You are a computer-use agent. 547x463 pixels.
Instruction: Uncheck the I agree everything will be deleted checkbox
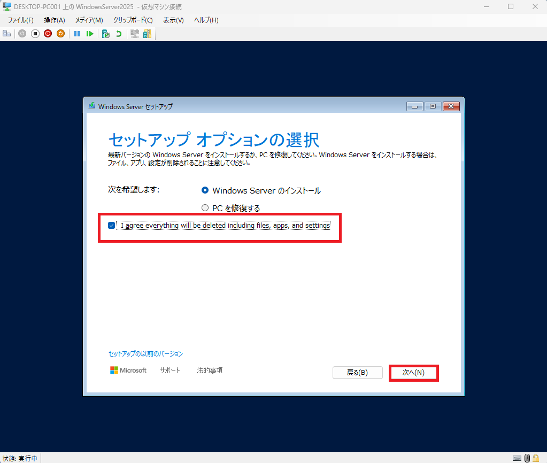111,226
